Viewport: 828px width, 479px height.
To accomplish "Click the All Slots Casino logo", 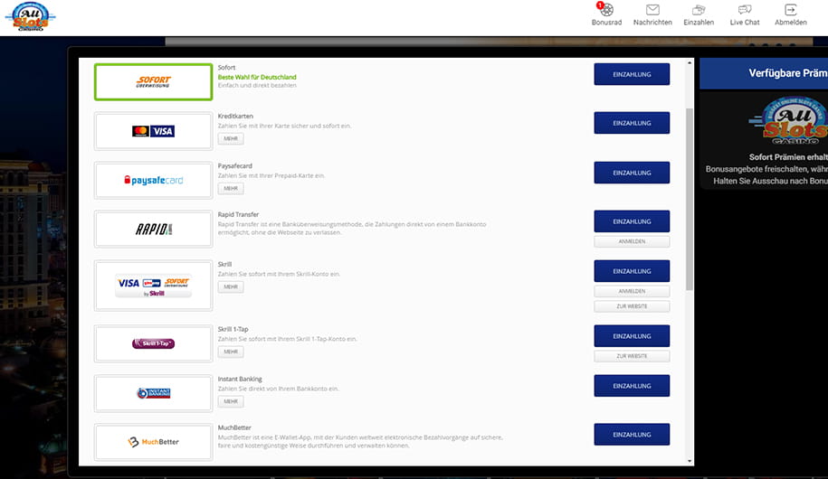I will [31, 17].
